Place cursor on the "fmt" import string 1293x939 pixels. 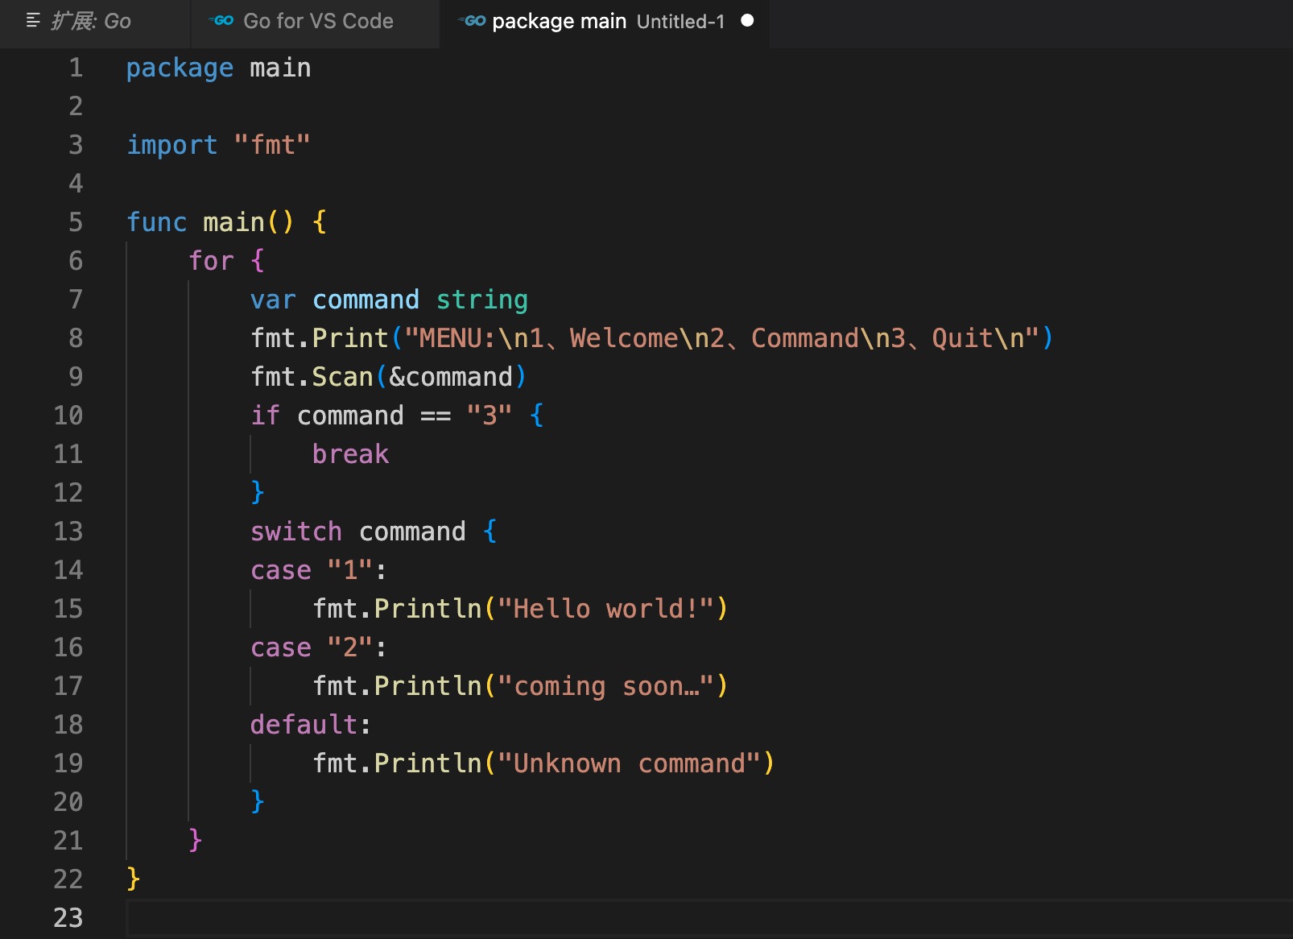[x=272, y=145]
